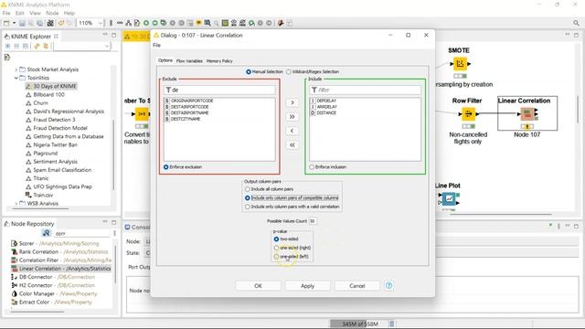The image size is (585, 329).
Task: Choose Include only pairs with valid correlation
Action: (x=248, y=207)
